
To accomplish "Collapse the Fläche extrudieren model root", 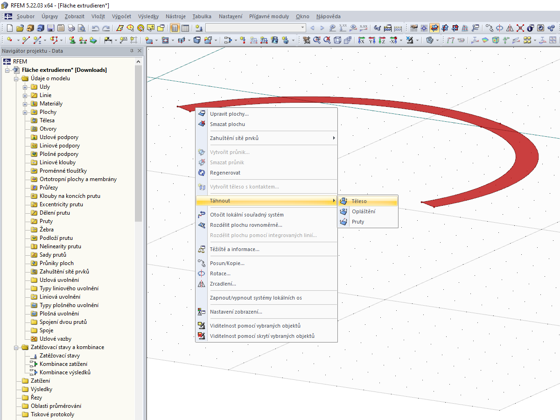I will click(7, 70).
